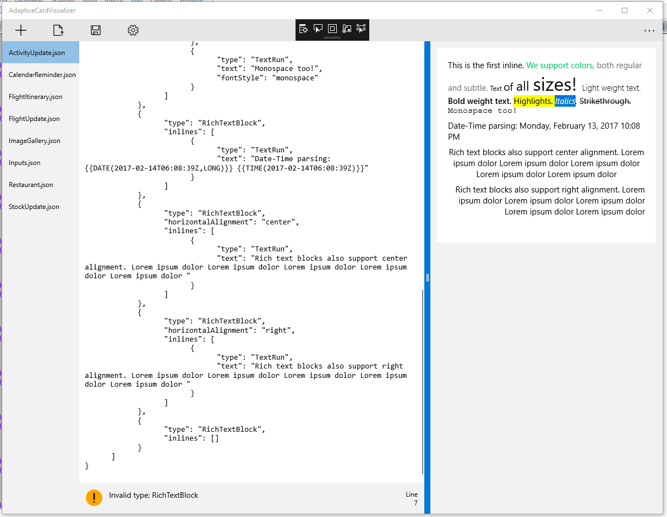Select the scroll-to-element icon on the overlay toolbar
Viewport: 667px width, 517px height.
[303, 29]
